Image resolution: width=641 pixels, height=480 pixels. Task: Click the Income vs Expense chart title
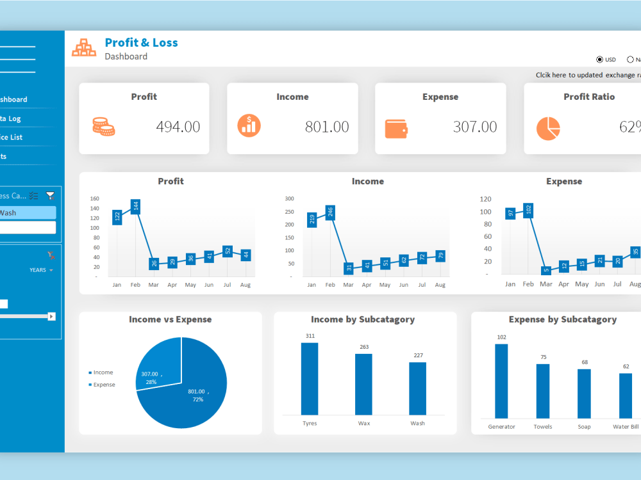[171, 319]
